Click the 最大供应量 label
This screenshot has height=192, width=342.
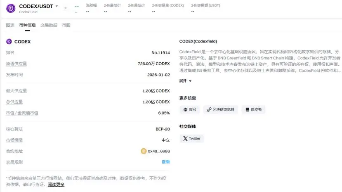pos(17,91)
